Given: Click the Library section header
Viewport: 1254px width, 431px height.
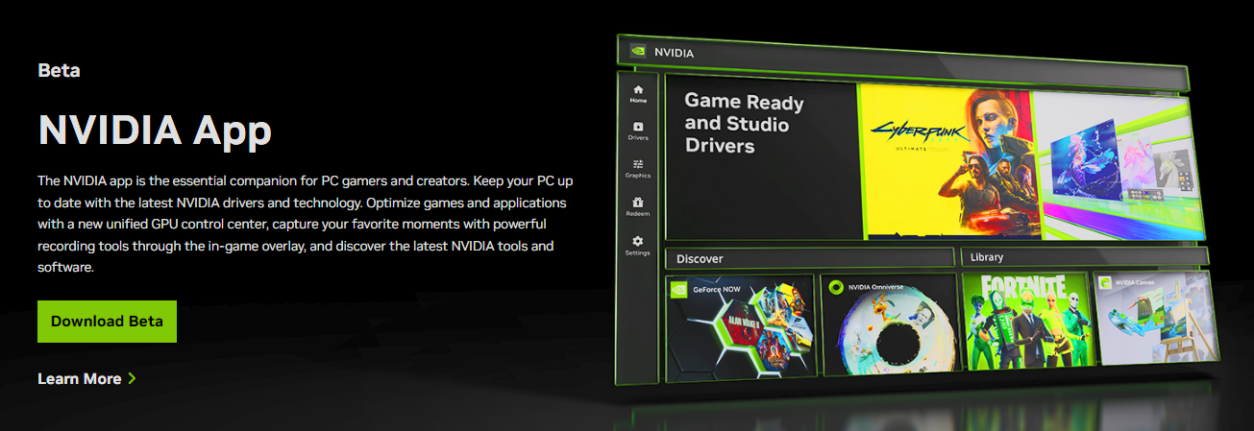Looking at the screenshot, I should pyautogui.click(x=1083, y=256).
